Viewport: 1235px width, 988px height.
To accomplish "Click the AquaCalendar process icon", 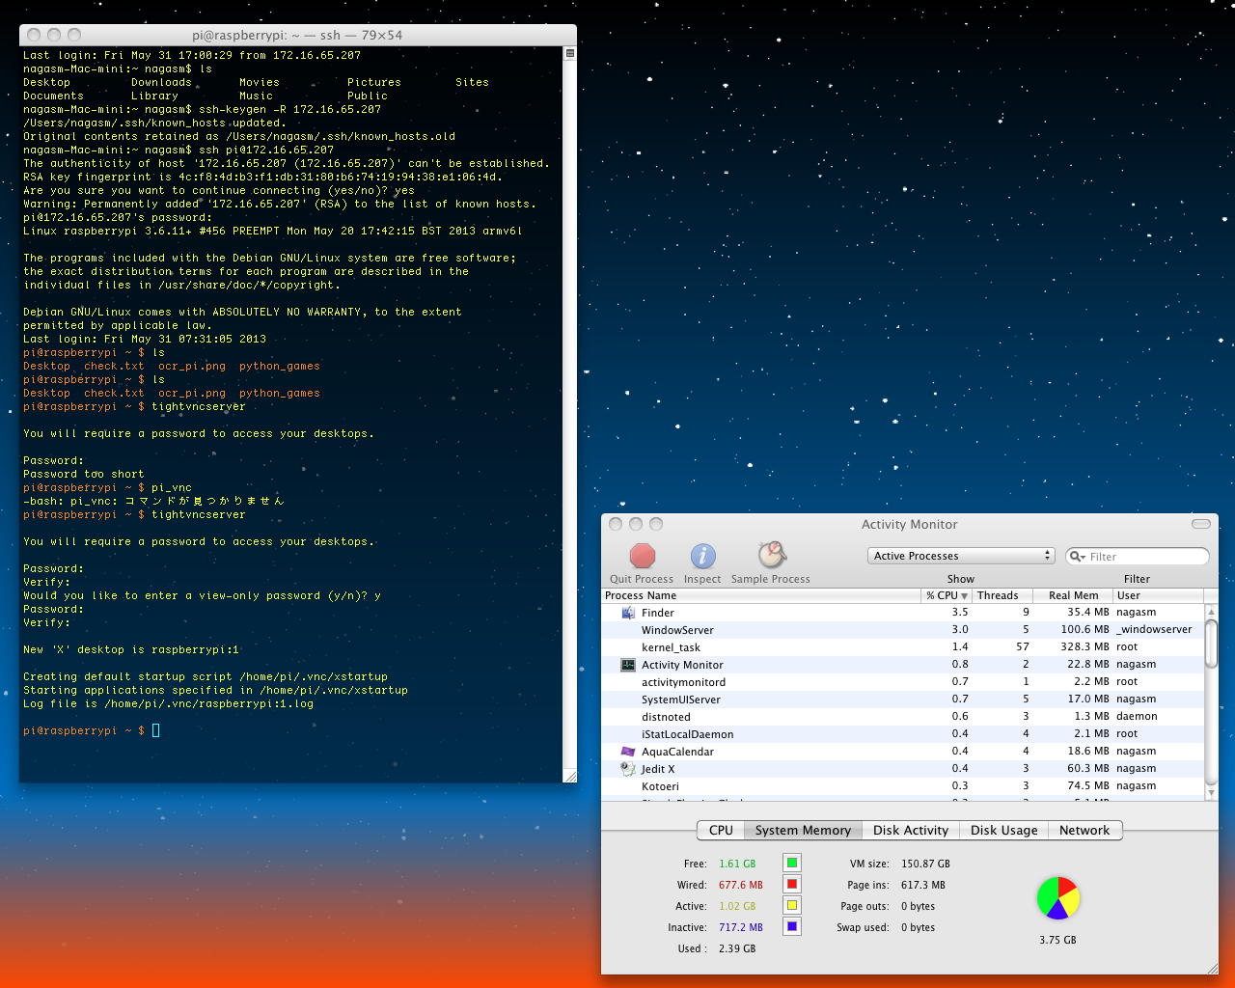I will pos(628,752).
